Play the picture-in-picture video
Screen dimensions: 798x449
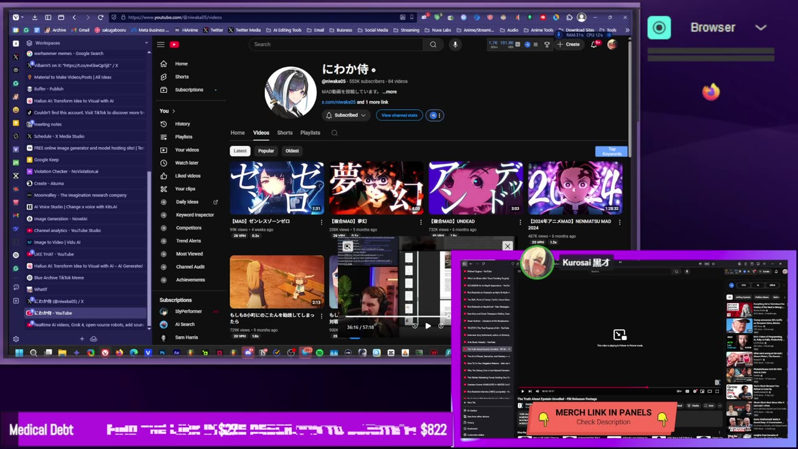tap(428, 326)
